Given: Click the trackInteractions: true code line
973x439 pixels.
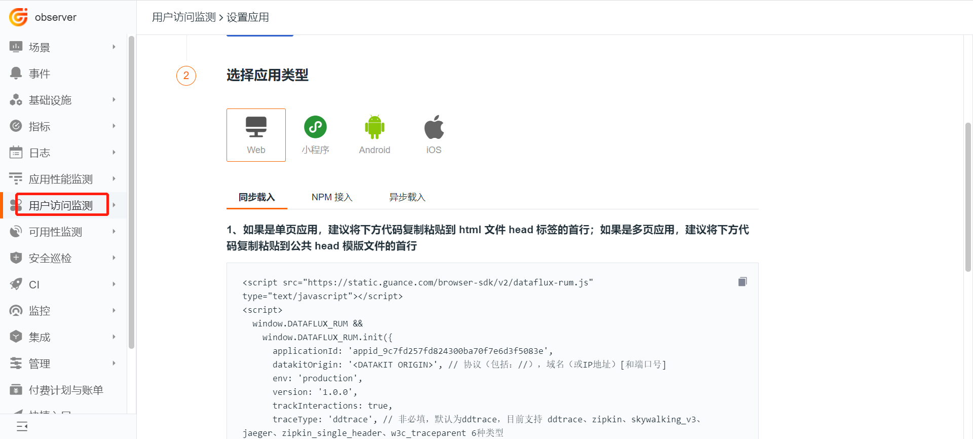Looking at the screenshot, I should coord(332,406).
